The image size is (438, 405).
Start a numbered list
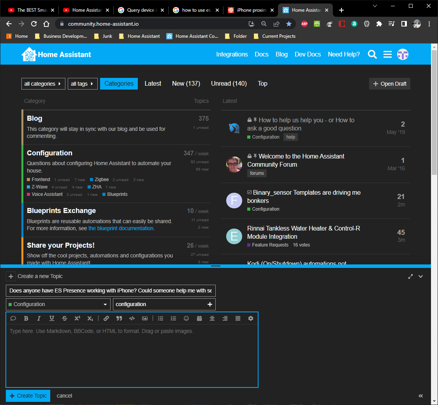[x=174, y=319]
